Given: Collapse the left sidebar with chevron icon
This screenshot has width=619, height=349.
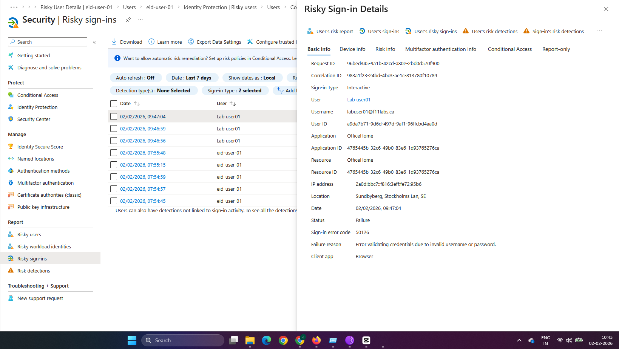Looking at the screenshot, I should tap(94, 42).
